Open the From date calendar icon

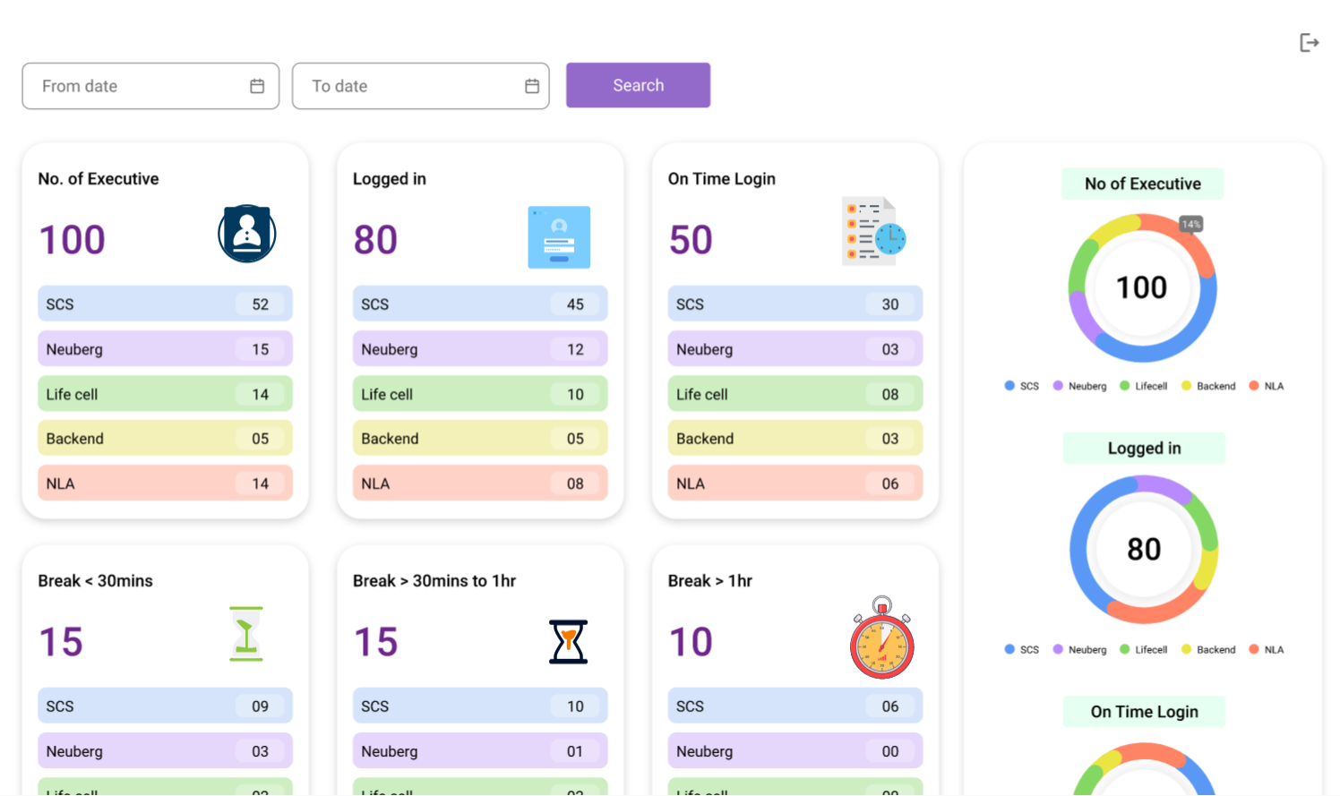257,86
